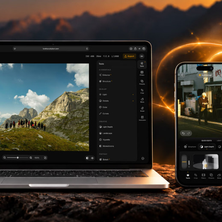Open the Filters panel in laptop sidebar
222x222 pixels.
coord(142,73)
